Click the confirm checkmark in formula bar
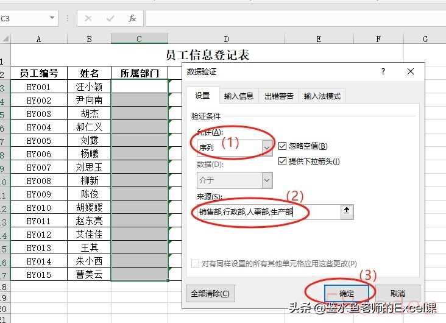This screenshot has width=446, height=323. [110, 19]
